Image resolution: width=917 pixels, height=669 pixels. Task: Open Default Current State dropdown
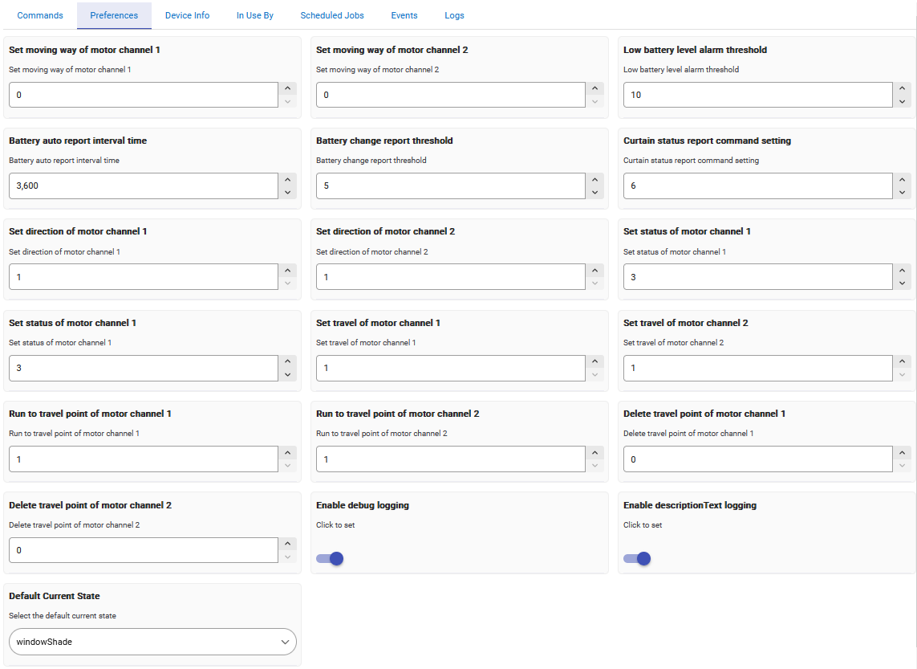[x=152, y=642]
